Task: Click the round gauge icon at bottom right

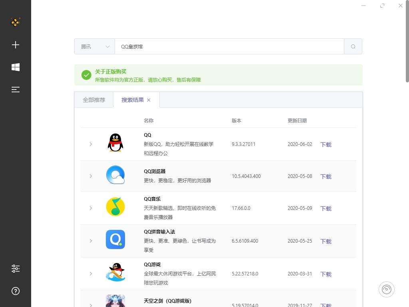Action: [x=387, y=289]
